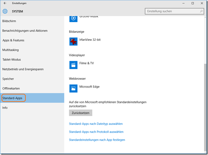
Task: Open Apps & Features section
Action: click(13, 40)
